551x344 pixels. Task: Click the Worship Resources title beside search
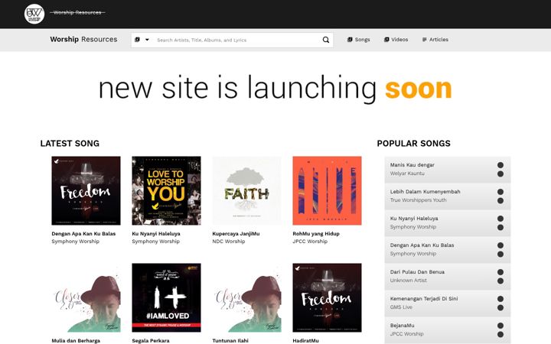pos(83,39)
